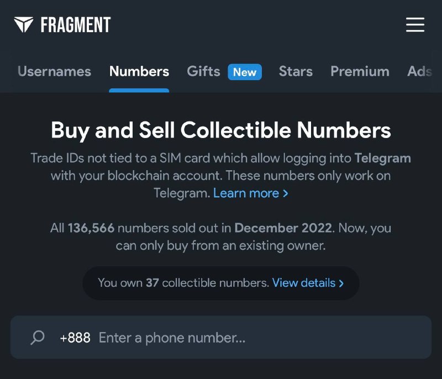Open the Gifts tab
The height and width of the screenshot is (379, 442).
point(203,71)
